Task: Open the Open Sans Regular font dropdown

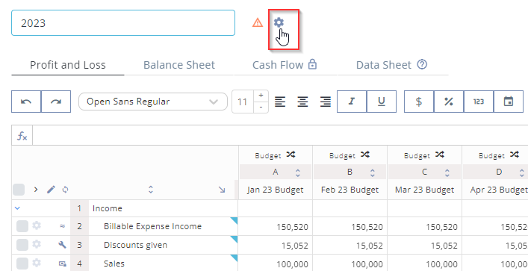Action: (153, 102)
